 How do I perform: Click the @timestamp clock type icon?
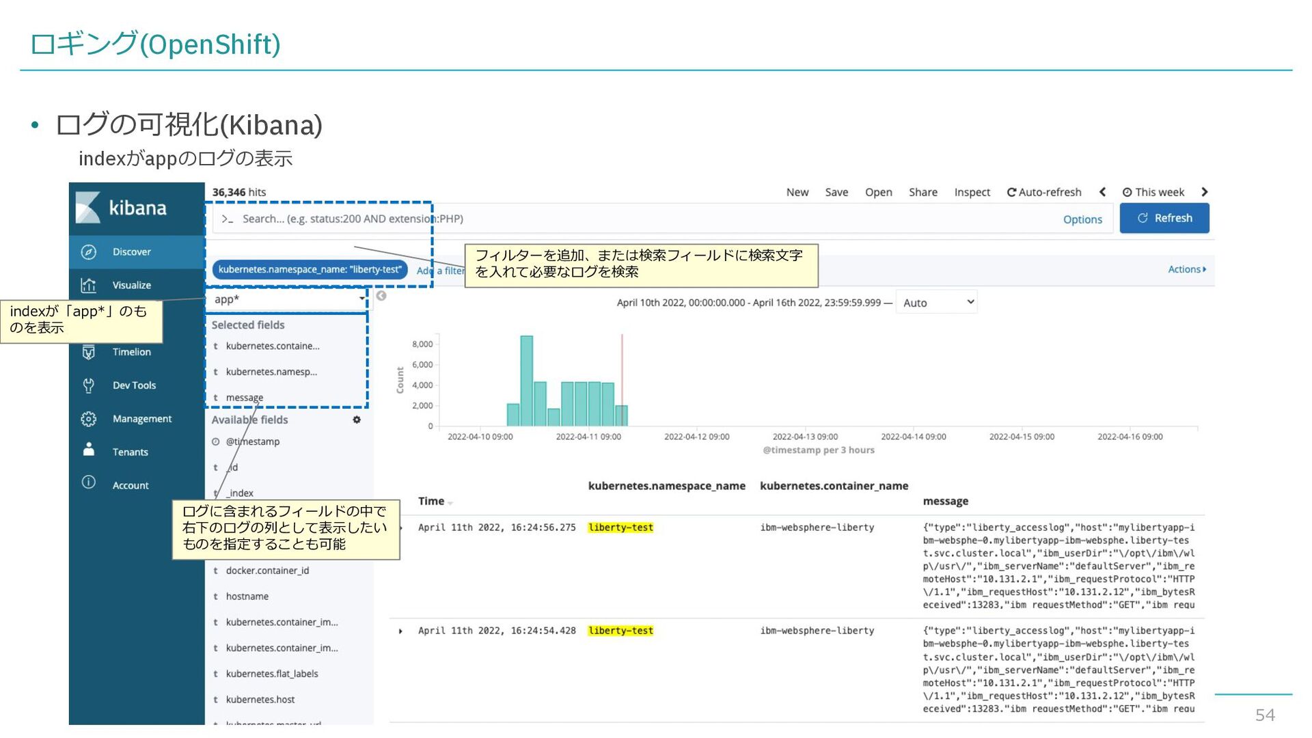216,442
